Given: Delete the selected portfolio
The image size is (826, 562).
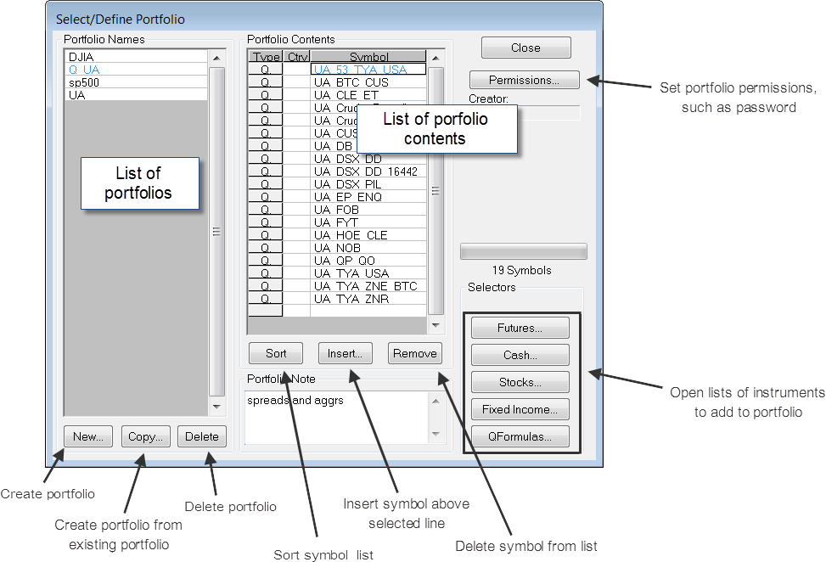Looking at the screenshot, I should coord(202,436).
